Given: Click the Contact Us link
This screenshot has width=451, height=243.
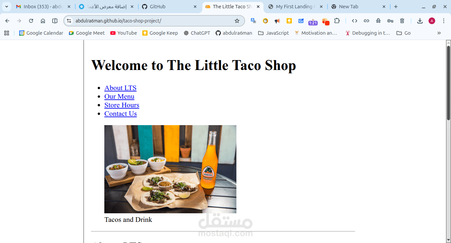Looking at the screenshot, I should point(121,114).
